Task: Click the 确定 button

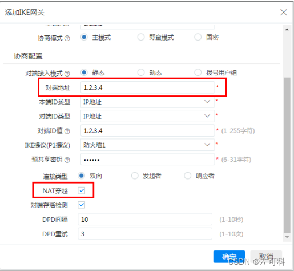Action: click(229, 257)
